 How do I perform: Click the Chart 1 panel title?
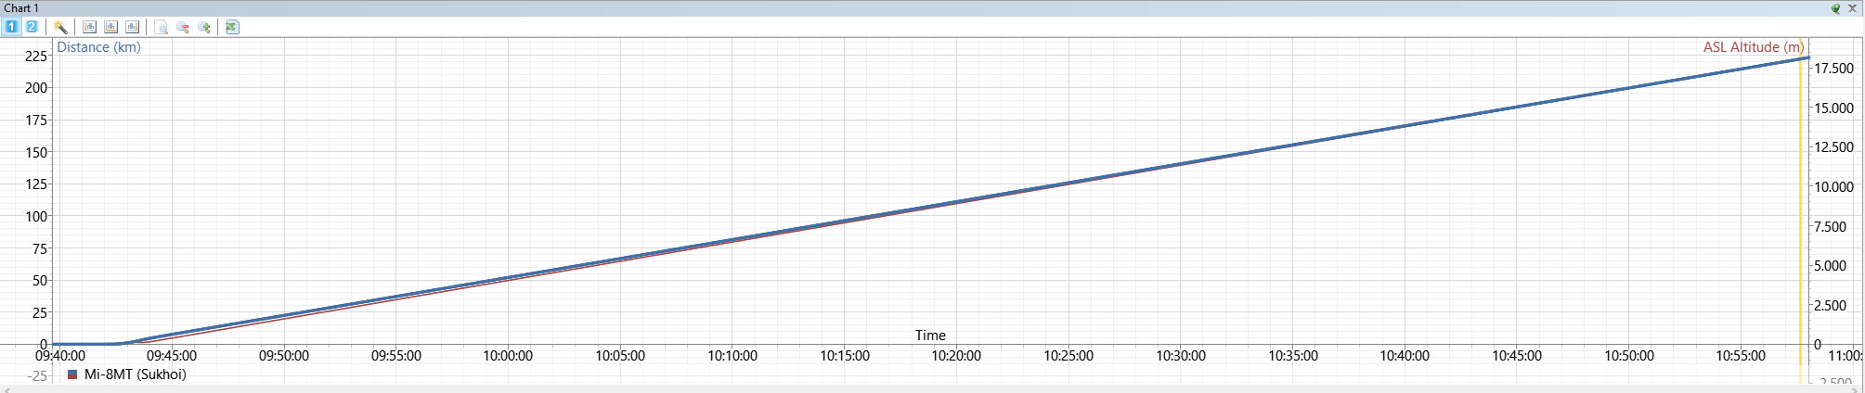tap(21, 8)
